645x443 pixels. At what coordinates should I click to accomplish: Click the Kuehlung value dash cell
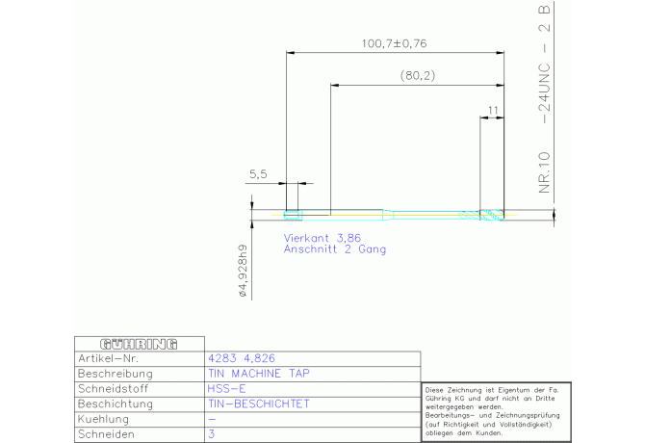(x=211, y=420)
